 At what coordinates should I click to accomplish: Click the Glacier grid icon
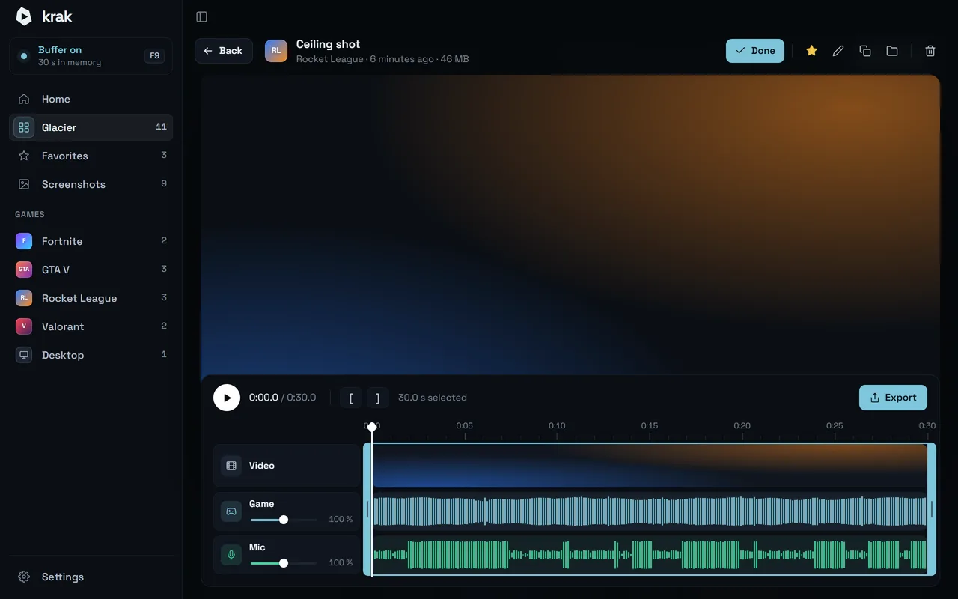pyautogui.click(x=24, y=127)
